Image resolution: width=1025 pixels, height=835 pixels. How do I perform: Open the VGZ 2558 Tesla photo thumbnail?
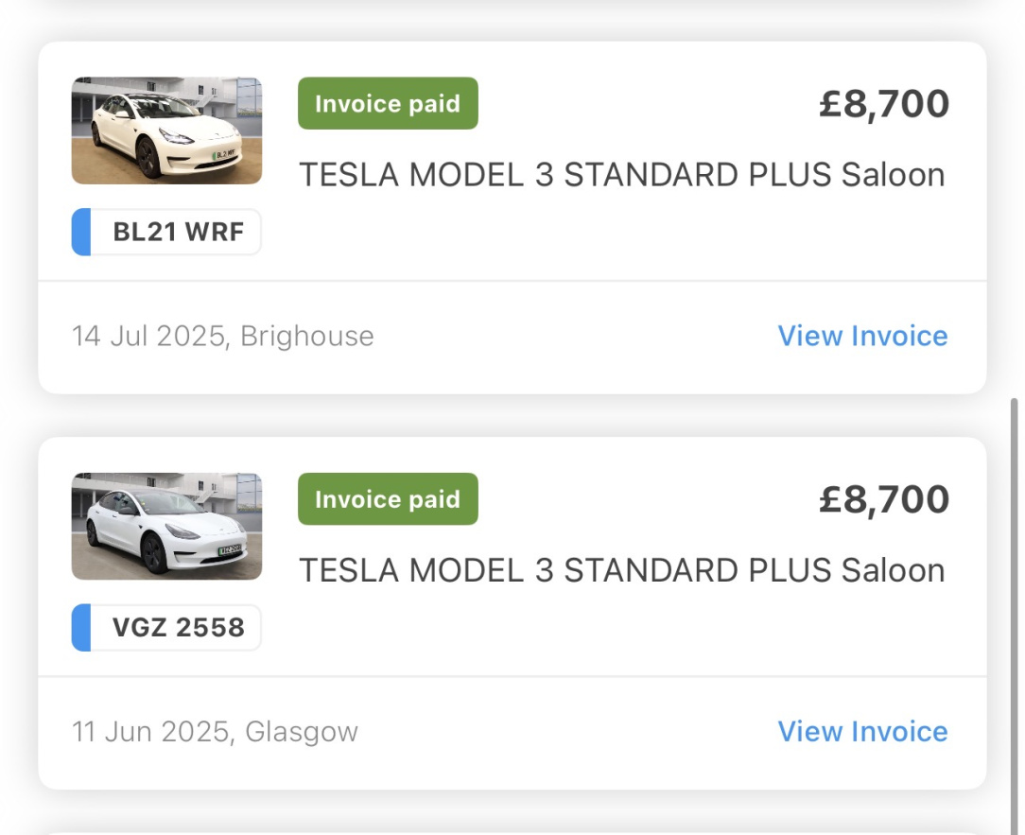click(166, 526)
